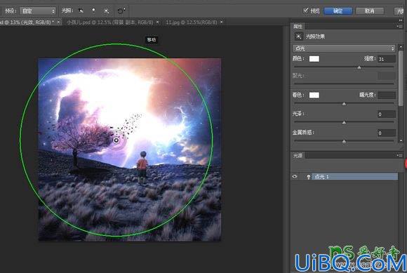Click the 强度 intensity value field
Image resolution: width=407 pixels, height=273 pixels.
coord(387,59)
